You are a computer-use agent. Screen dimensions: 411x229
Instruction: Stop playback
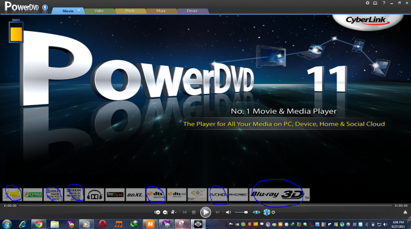coord(194,212)
